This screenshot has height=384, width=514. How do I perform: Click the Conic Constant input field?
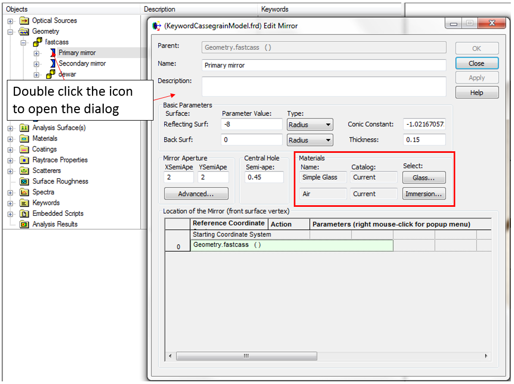(x=424, y=124)
